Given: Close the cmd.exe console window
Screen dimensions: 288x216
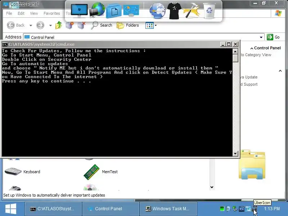Looking at the screenshot, I should click(235, 44).
